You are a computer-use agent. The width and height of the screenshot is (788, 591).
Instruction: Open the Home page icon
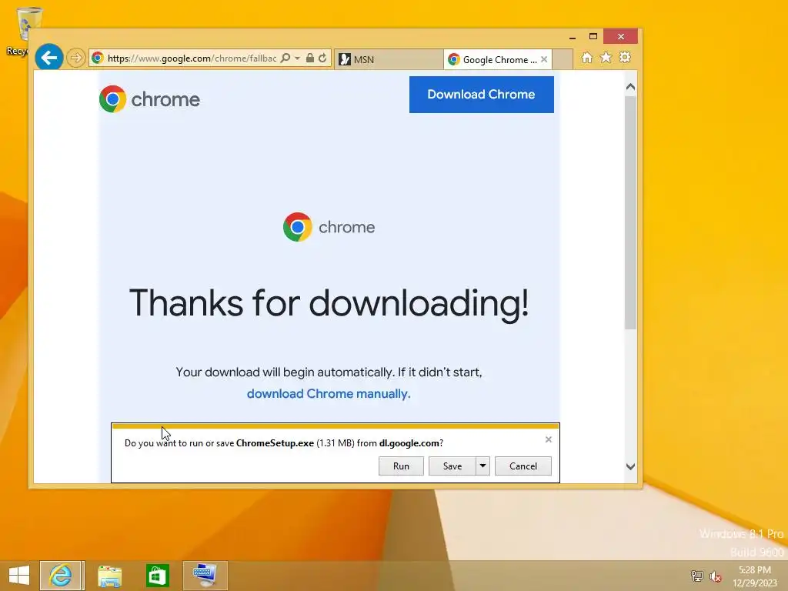click(587, 58)
